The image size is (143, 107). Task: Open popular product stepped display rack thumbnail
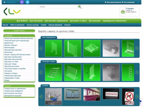(x=53, y=73)
